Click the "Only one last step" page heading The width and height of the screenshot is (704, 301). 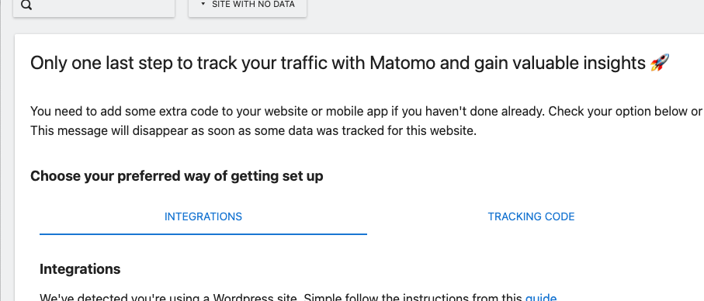350,64
